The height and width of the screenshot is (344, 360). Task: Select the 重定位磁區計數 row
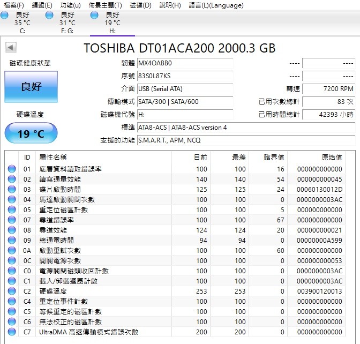click(175, 210)
